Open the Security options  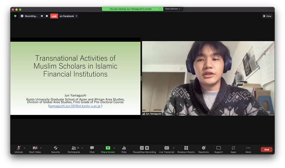[56, 148]
